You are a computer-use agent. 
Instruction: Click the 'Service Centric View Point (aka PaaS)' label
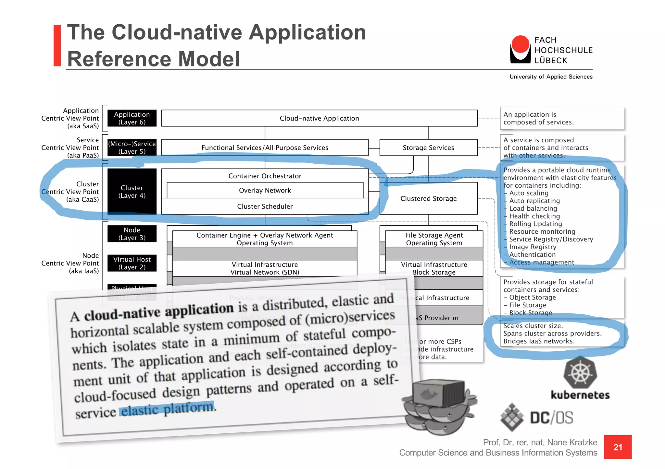(70, 148)
